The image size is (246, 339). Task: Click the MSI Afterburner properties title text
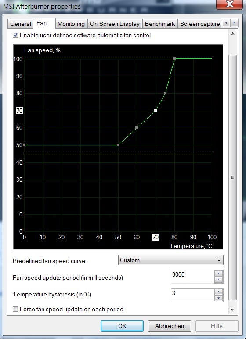[42, 7]
